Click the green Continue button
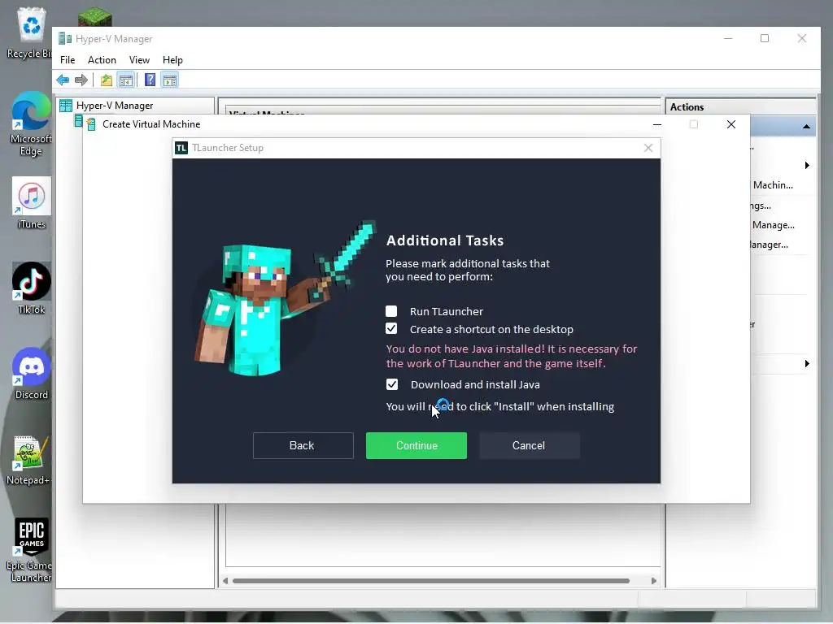Screen dimensions: 833x624 coord(416,446)
